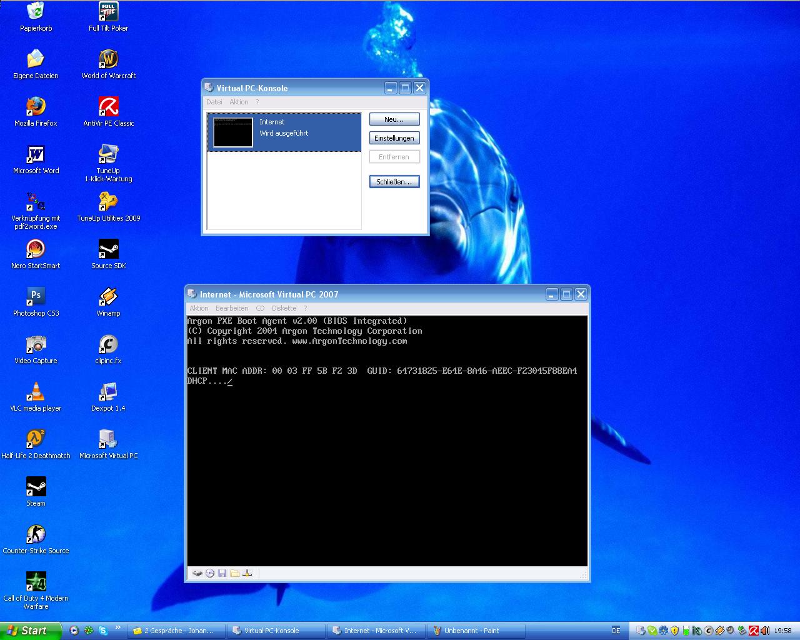This screenshot has width=800, height=640.
Task: Open the CD menu in the Internet VM window
Action: click(x=260, y=308)
